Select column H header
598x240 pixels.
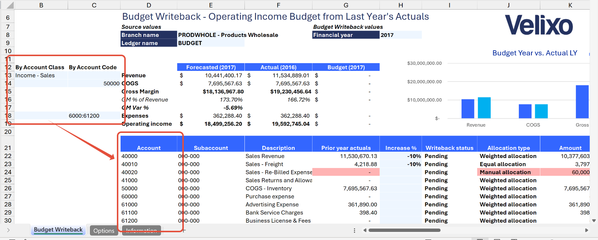pyautogui.click(x=401, y=5)
